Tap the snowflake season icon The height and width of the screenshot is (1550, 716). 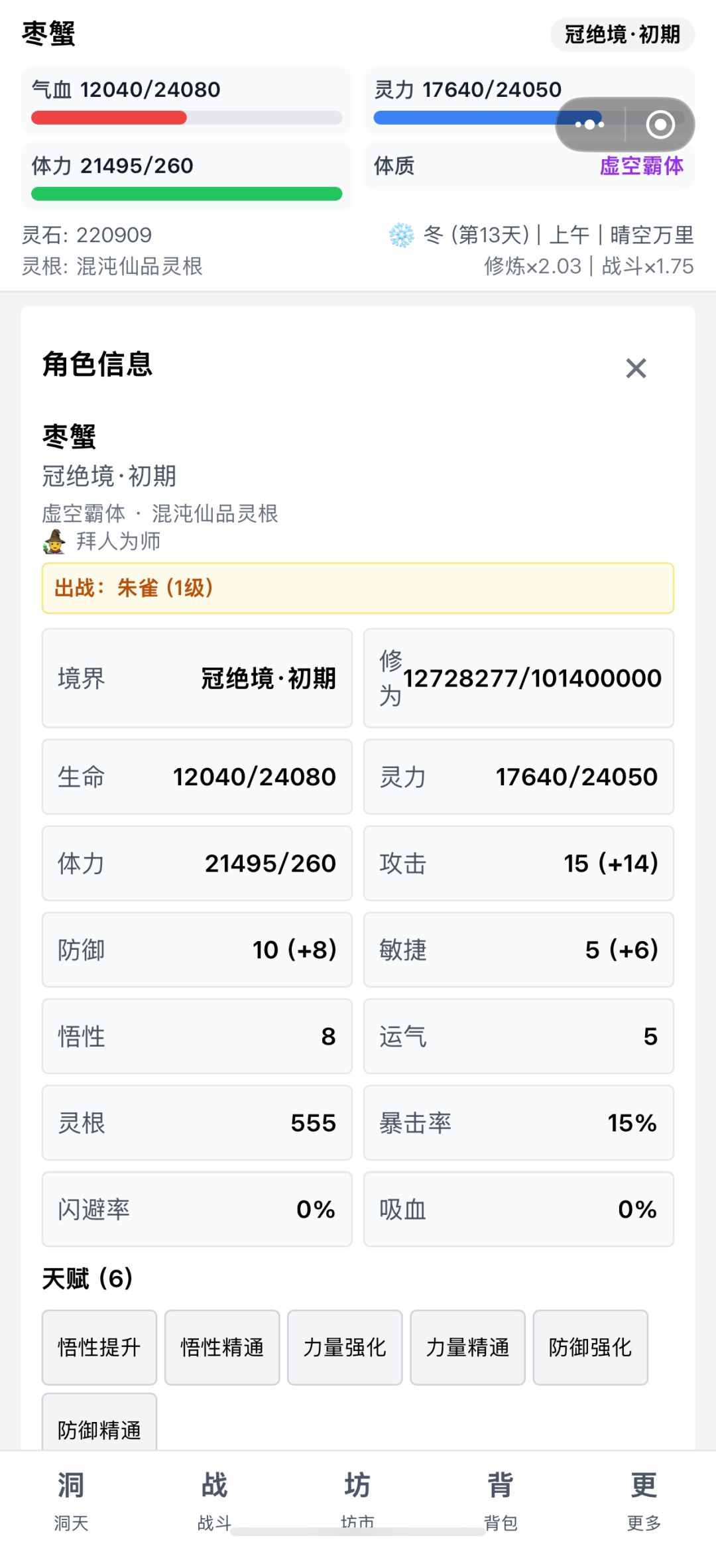401,235
